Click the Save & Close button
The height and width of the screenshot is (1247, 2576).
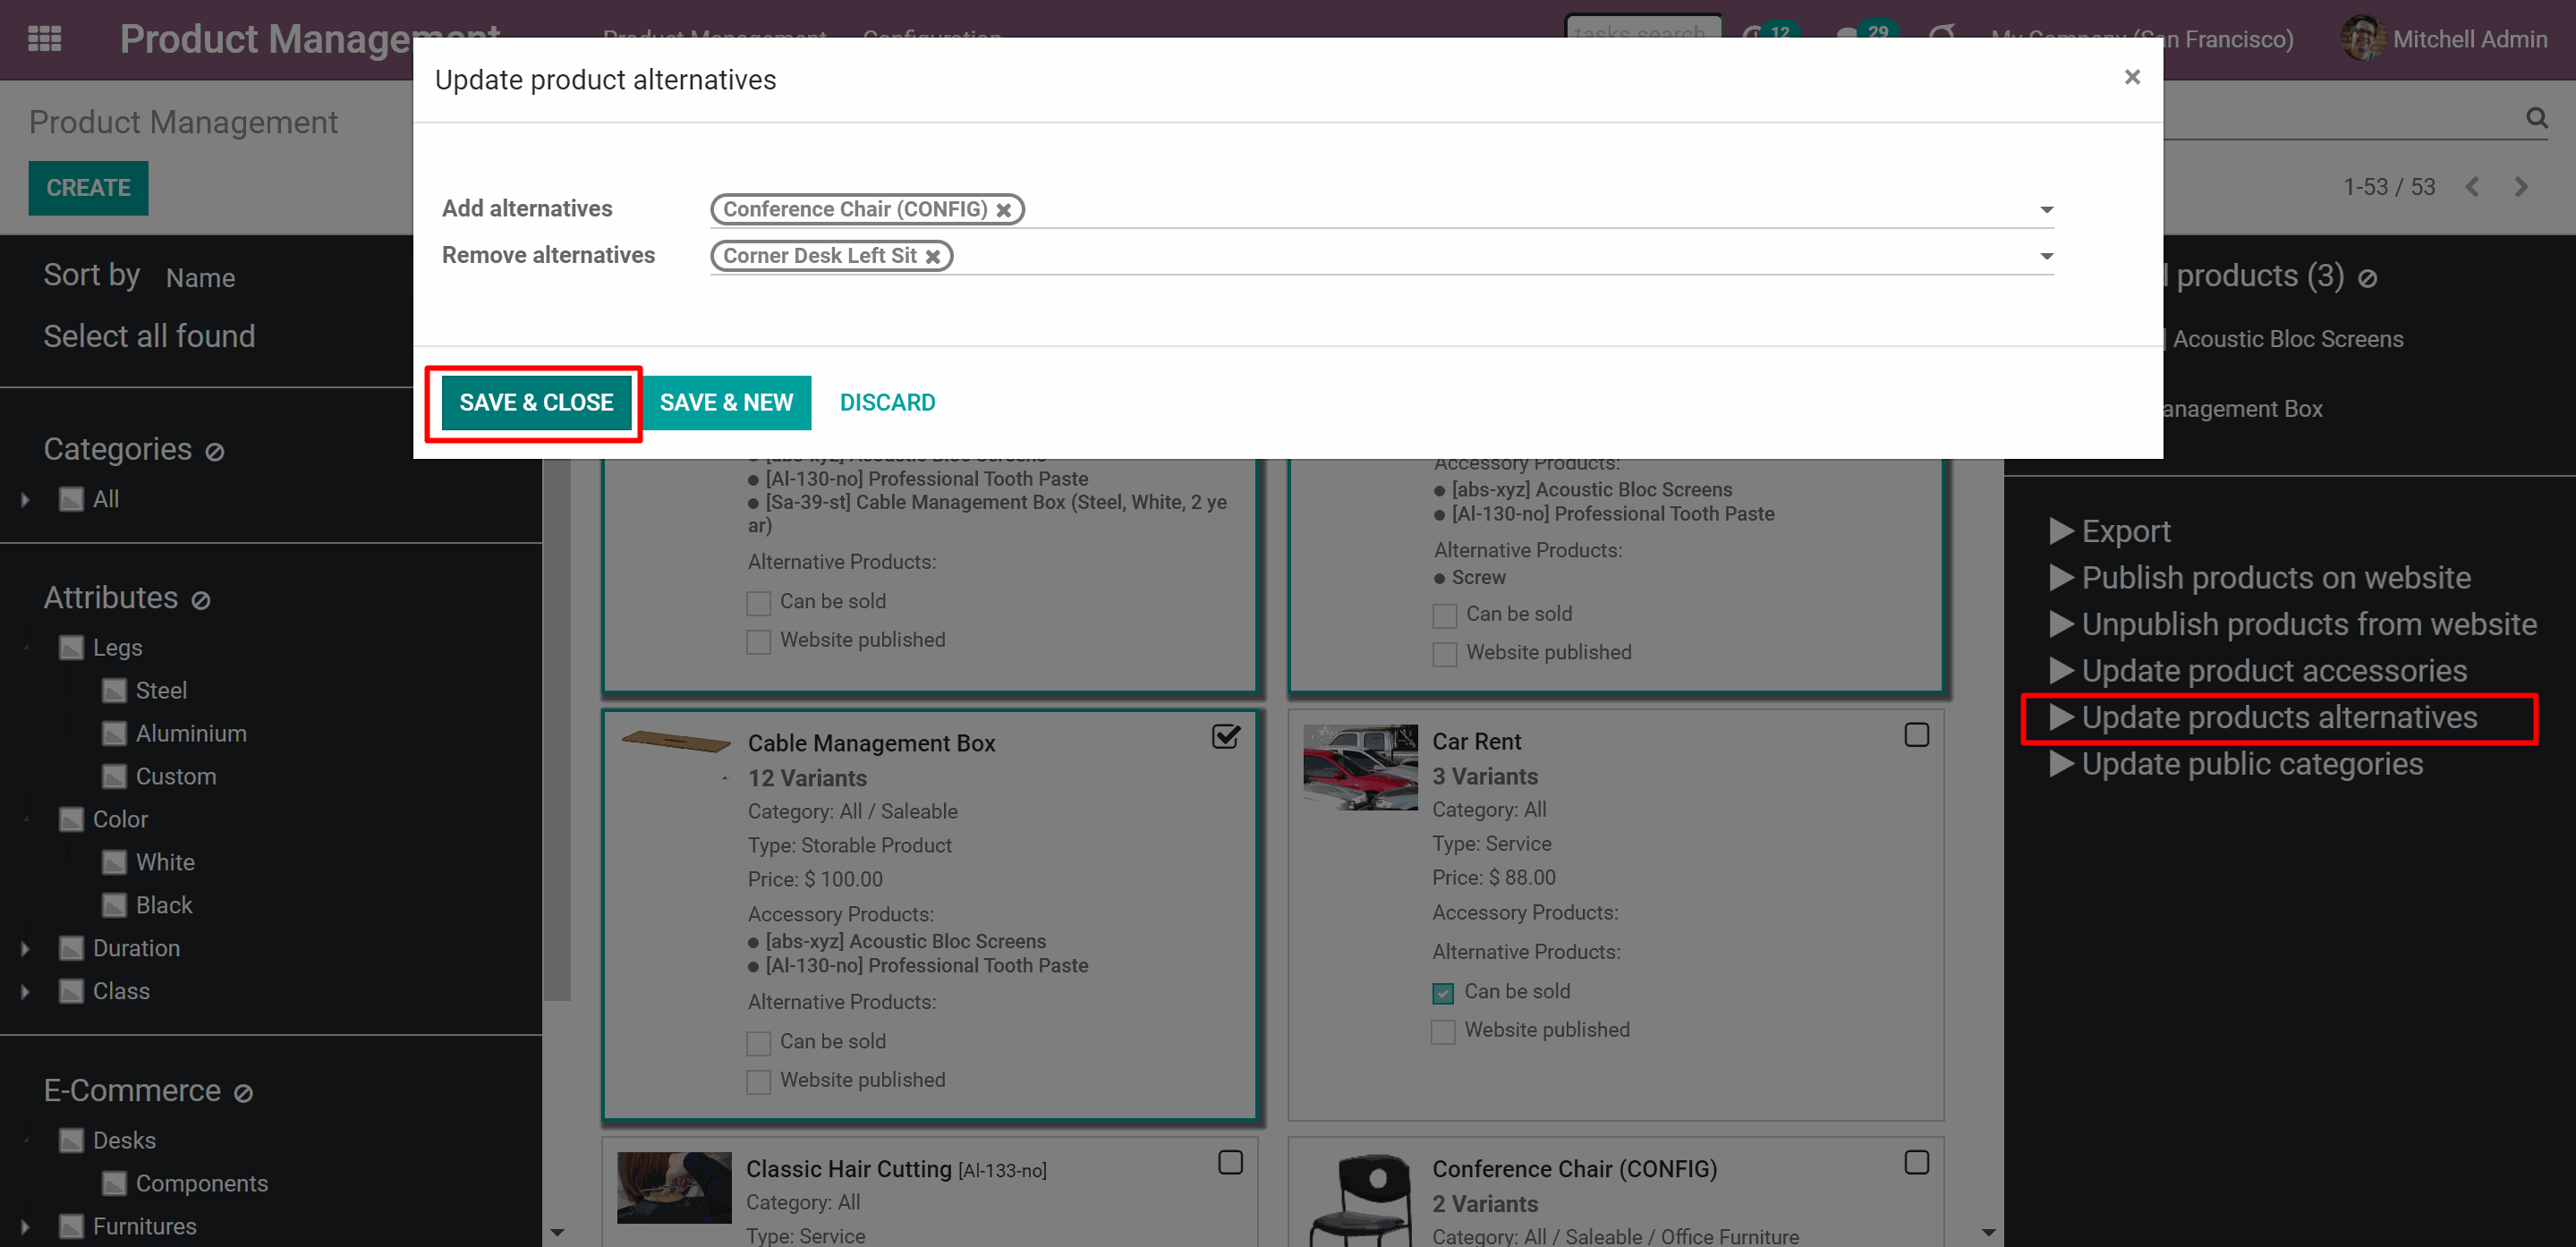point(536,403)
